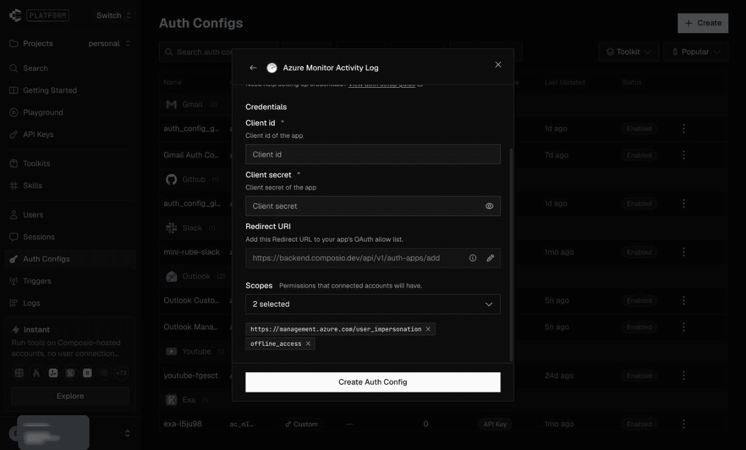Edit the Redirect URI with pencil icon
This screenshot has width=746, height=450.
coord(490,258)
